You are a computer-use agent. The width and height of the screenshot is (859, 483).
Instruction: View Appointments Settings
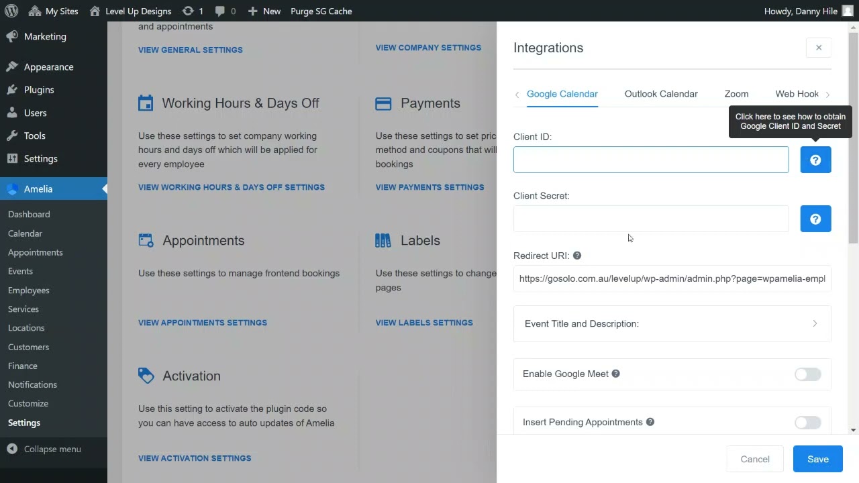coord(203,323)
